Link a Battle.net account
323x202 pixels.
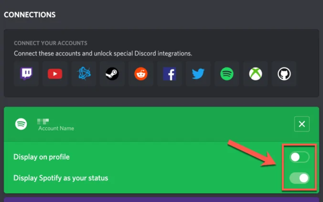83,74
